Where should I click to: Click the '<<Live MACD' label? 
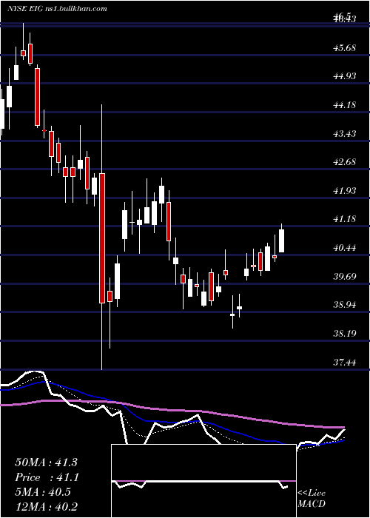click(x=312, y=499)
